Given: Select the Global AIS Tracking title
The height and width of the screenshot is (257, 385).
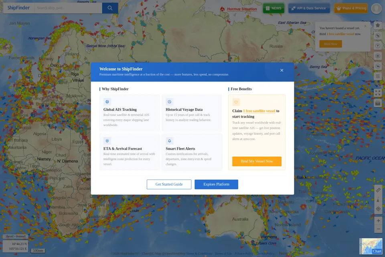Looking at the screenshot, I should 120,110.
